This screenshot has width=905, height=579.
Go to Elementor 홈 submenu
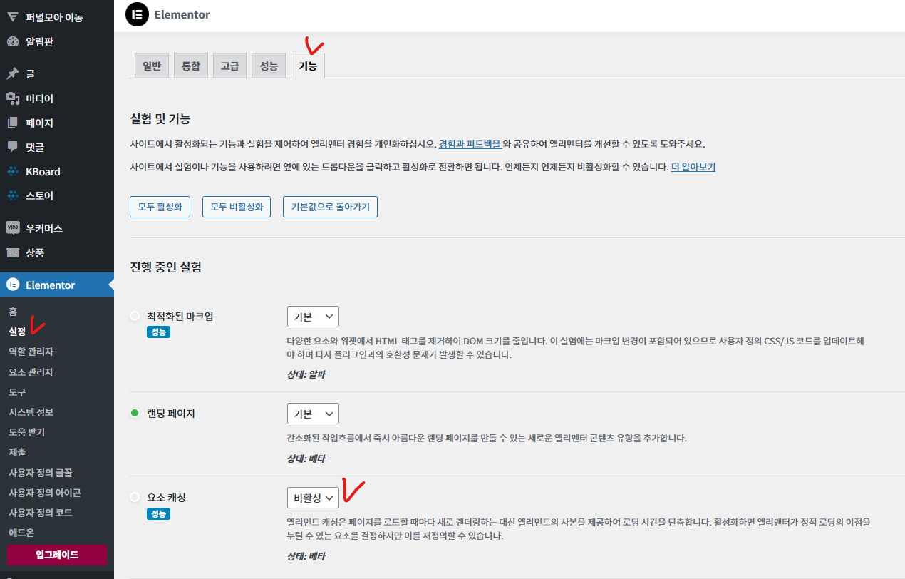pyautogui.click(x=13, y=312)
